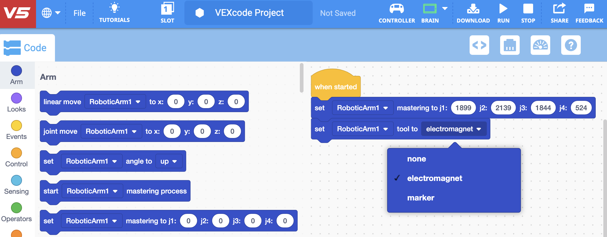Open the monitor gauge icon
Viewport: 607px width, 237px height.
540,45
